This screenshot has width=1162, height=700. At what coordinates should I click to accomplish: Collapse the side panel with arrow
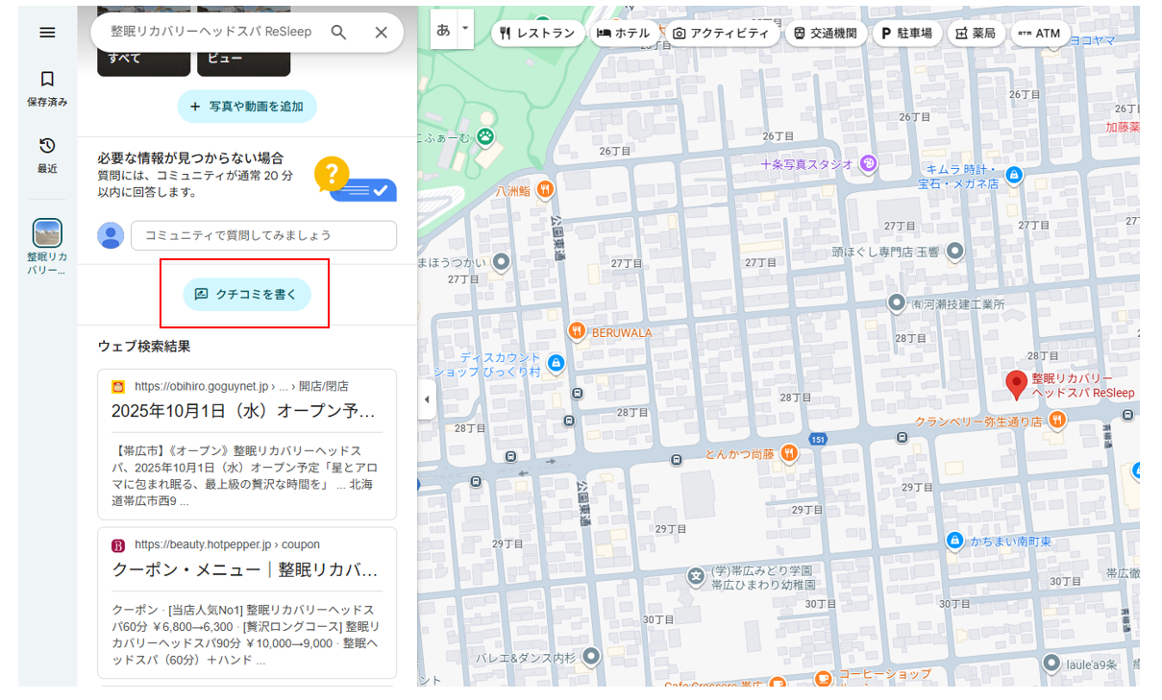coord(427,399)
